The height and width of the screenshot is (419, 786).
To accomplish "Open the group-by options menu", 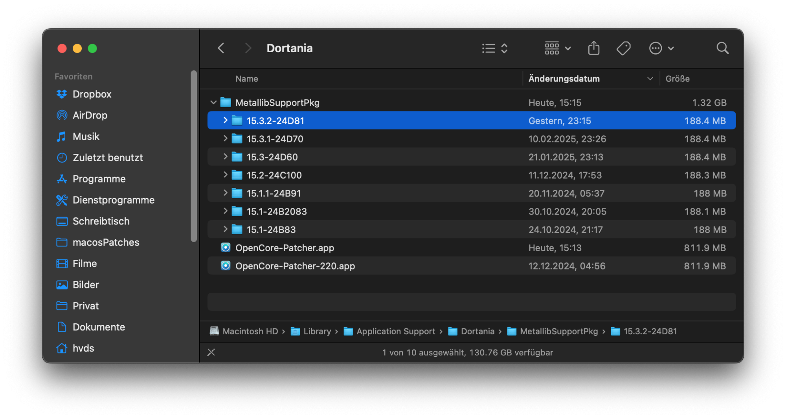I will (558, 48).
